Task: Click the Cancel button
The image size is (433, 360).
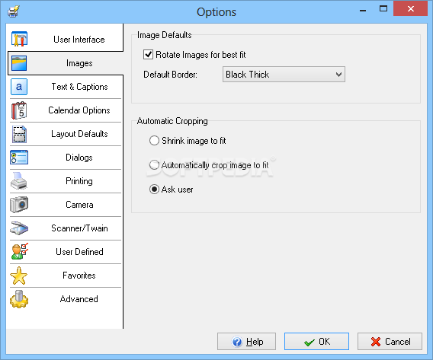Action: tap(390, 342)
